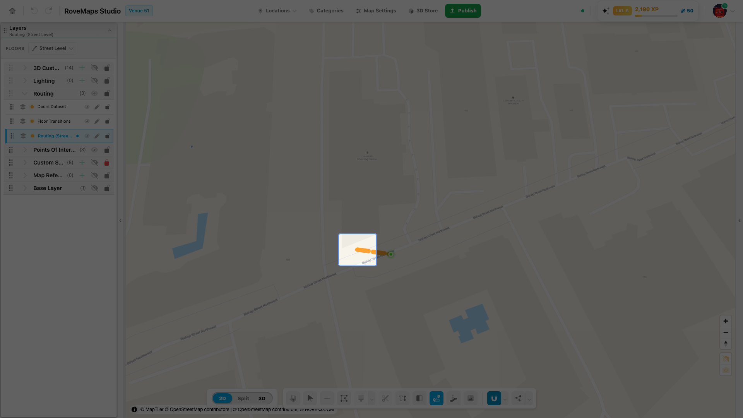This screenshot has width=743, height=418.
Task: Collapse the Layers panel chevron
Action: (110, 31)
